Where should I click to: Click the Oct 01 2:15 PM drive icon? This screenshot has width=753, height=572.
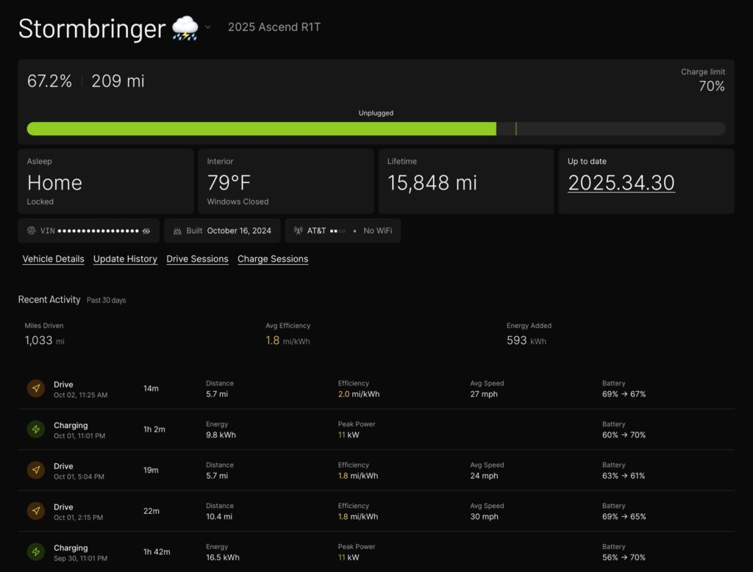click(36, 511)
